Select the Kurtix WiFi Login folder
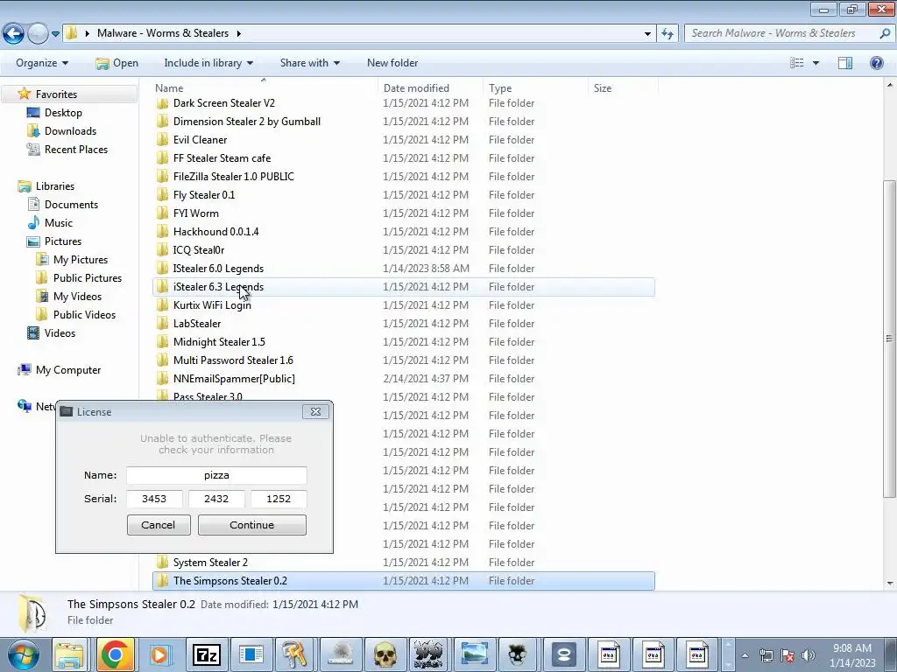The image size is (897, 672). point(403,305)
